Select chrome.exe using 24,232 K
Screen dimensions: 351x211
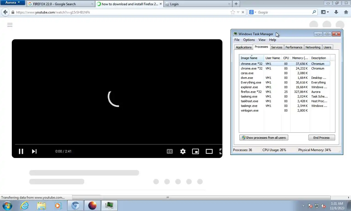pyautogui.click(x=285, y=68)
